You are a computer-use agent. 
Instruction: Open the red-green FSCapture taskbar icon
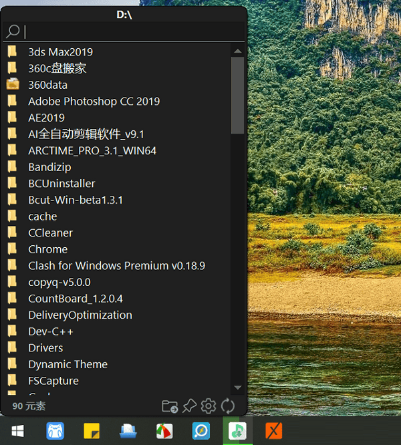coord(164,431)
